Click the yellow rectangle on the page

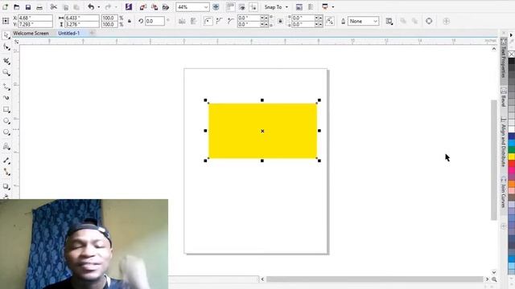point(263,131)
